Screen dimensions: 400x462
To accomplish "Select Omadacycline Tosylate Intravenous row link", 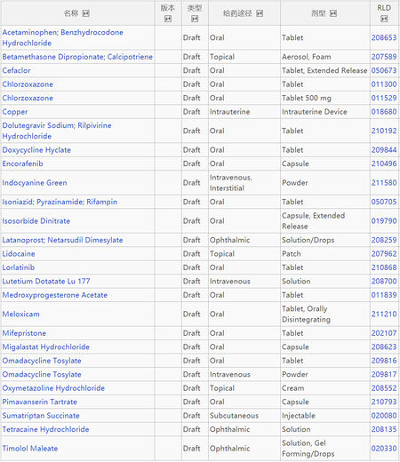I will tap(42, 374).
